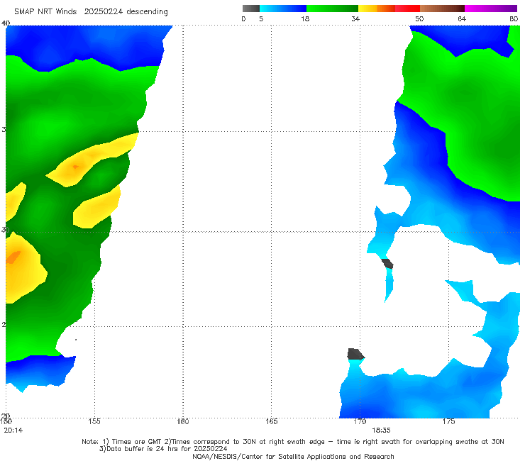Click the longitude label '155'
The height and width of the screenshot is (461, 525).
tap(94, 421)
